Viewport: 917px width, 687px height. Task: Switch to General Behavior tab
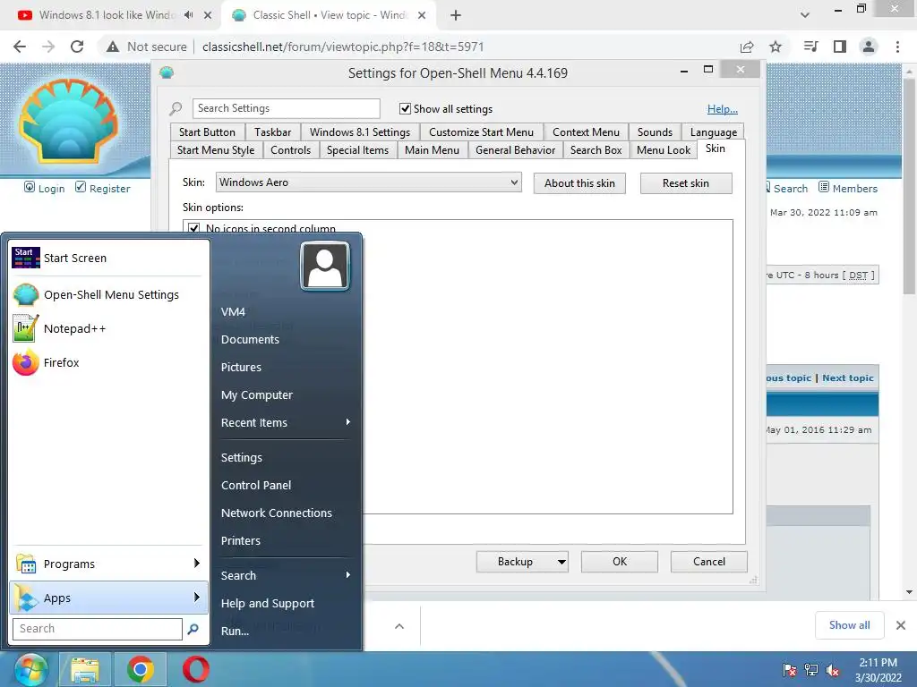point(515,150)
